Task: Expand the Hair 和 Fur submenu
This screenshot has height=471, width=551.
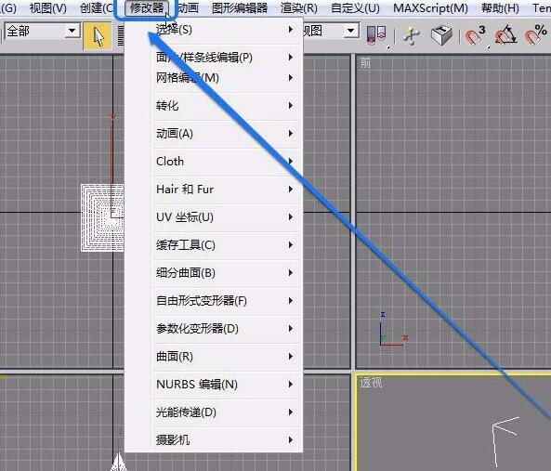Action: point(227,190)
